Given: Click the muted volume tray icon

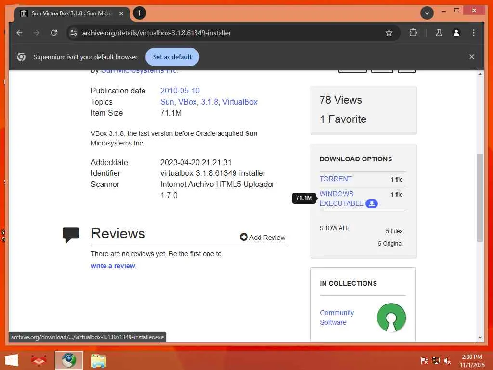Looking at the screenshot, I should point(447,361).
